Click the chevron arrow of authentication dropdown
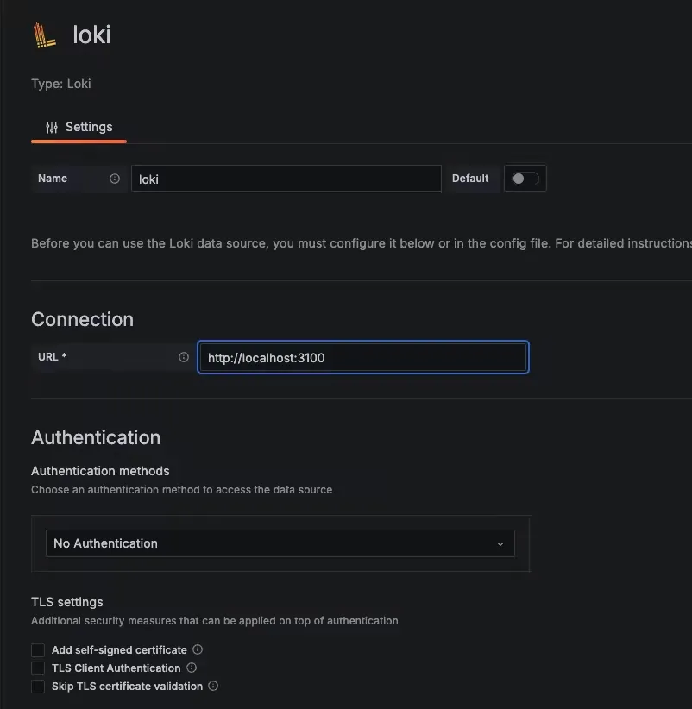692x709 pixels. tap(500, 544)
